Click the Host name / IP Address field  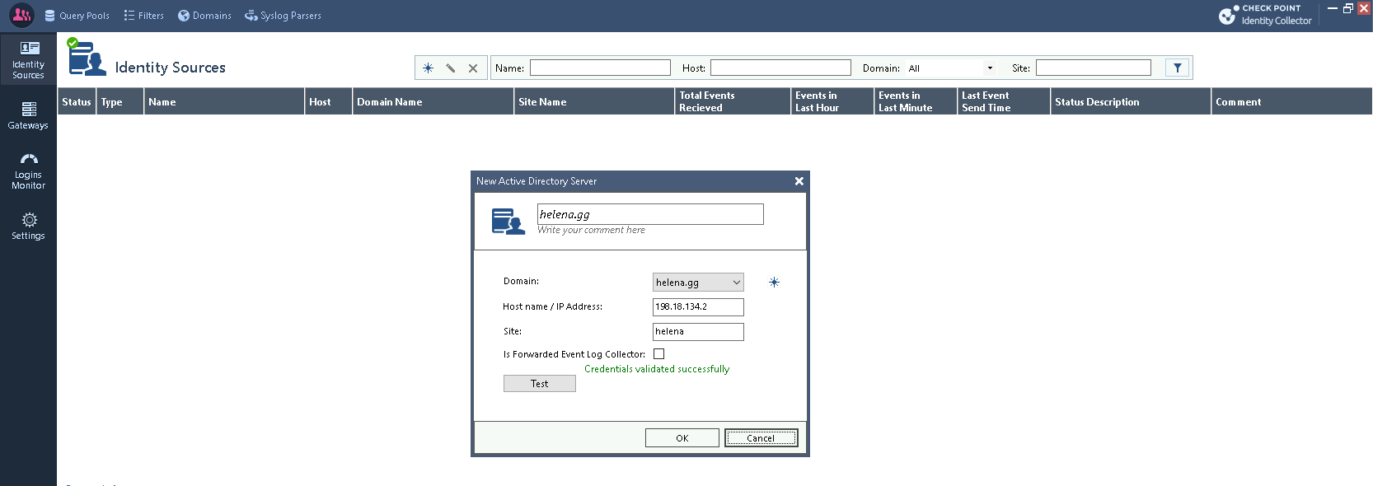(697, 307)
